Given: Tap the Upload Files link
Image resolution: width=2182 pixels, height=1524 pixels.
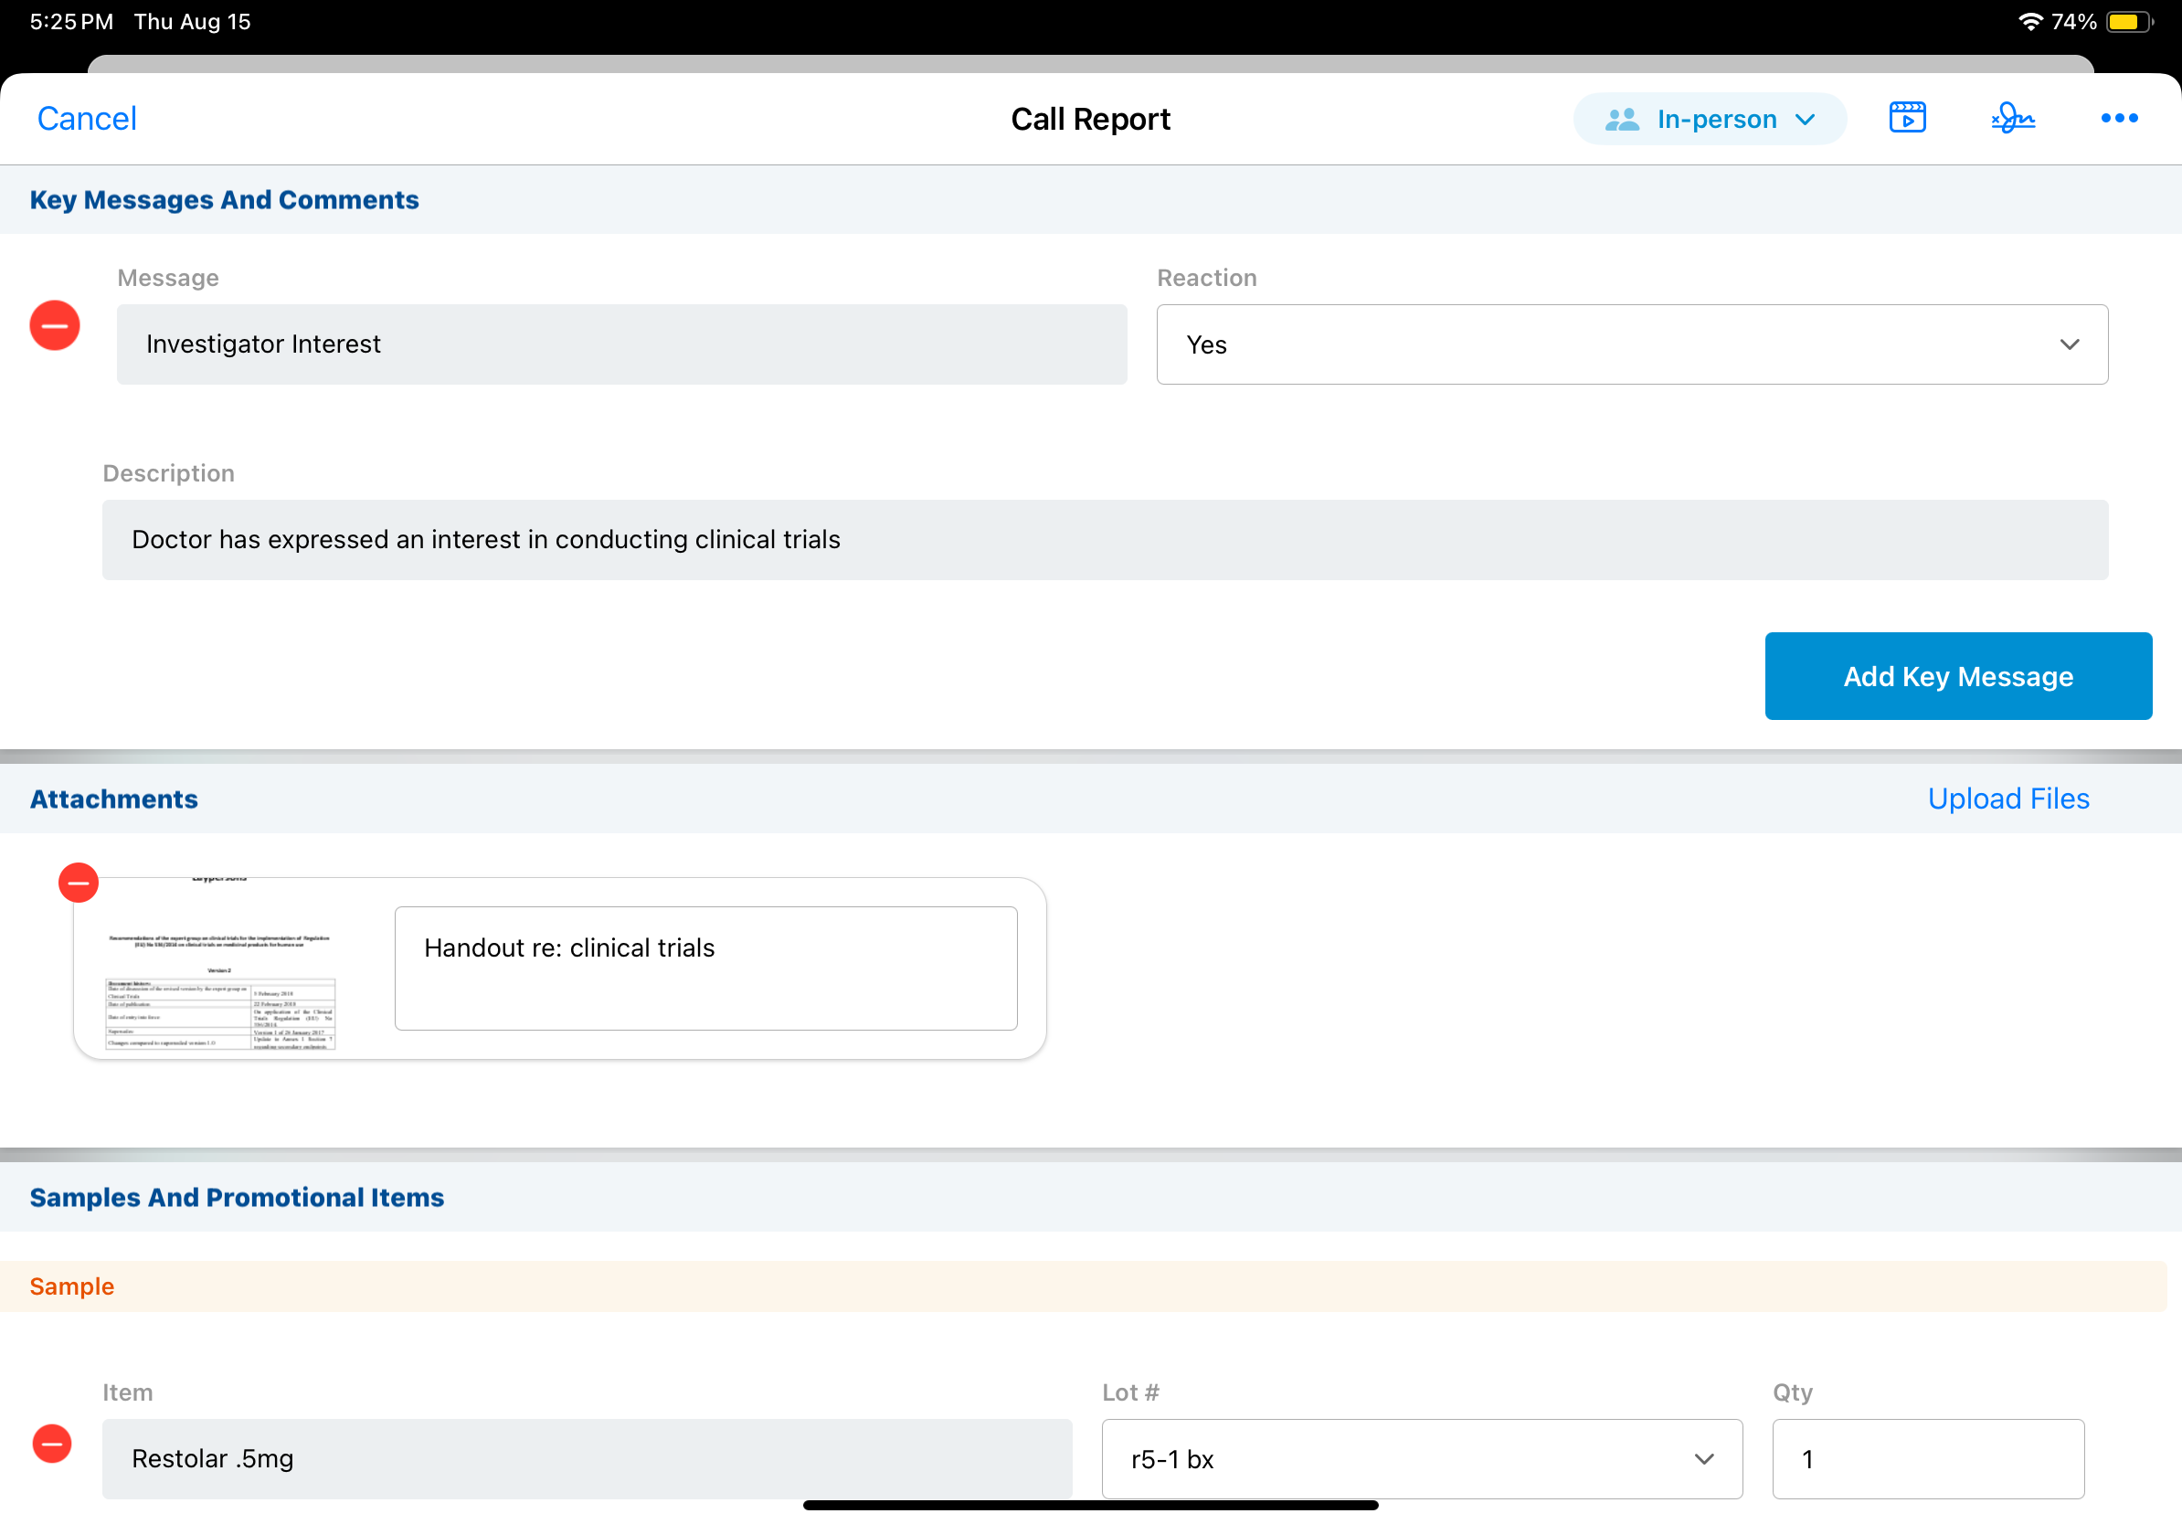Looking at the screenshot, I should coord(2007,799).
